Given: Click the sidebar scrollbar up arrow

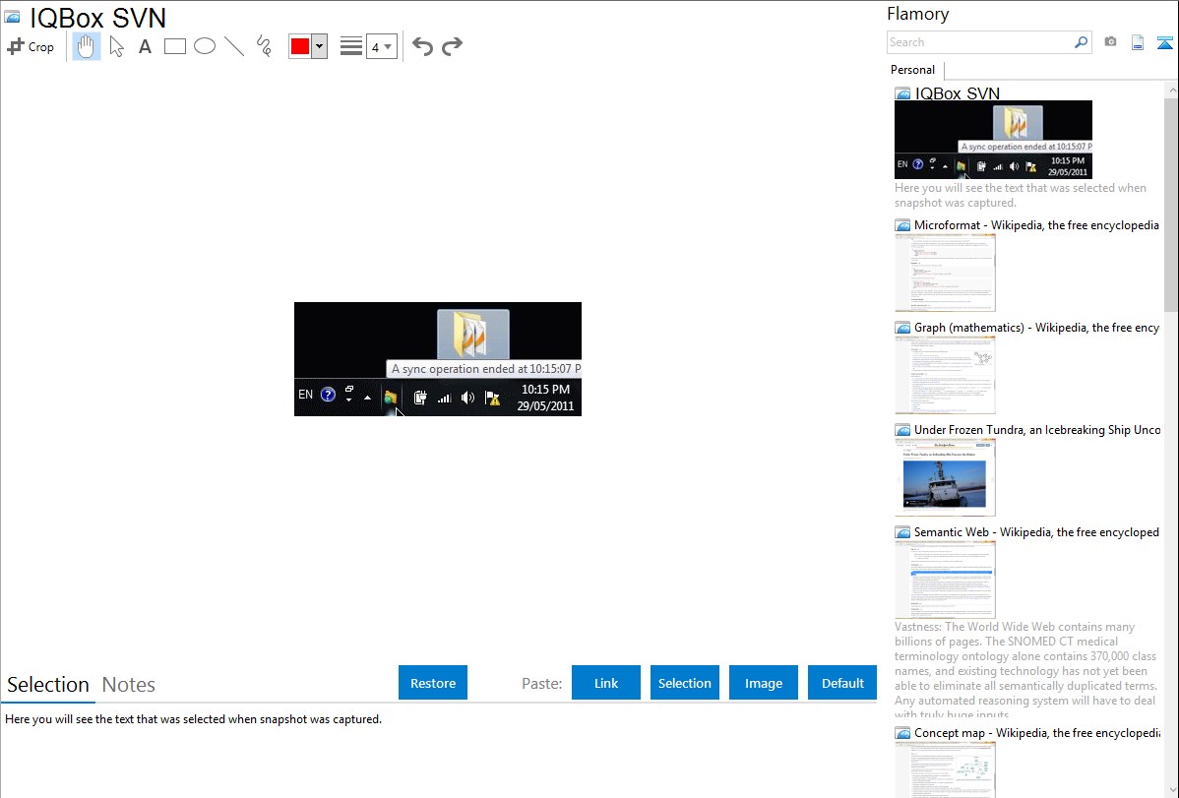Looking at the screenshot, I should 1171,90.
